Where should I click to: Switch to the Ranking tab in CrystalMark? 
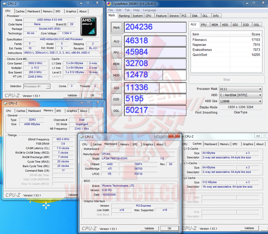(x=124, y=16)
